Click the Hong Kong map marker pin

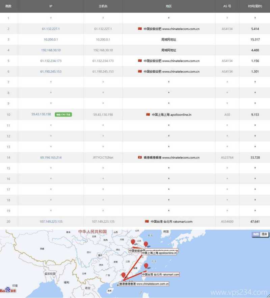point(124,275)
